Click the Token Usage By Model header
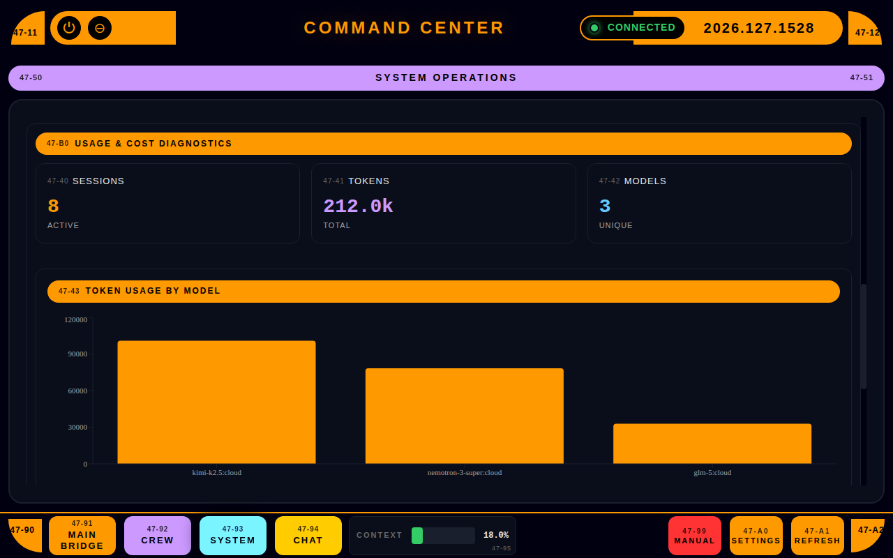The height and width of the screenshot is (558, 893). pos(444,292)
